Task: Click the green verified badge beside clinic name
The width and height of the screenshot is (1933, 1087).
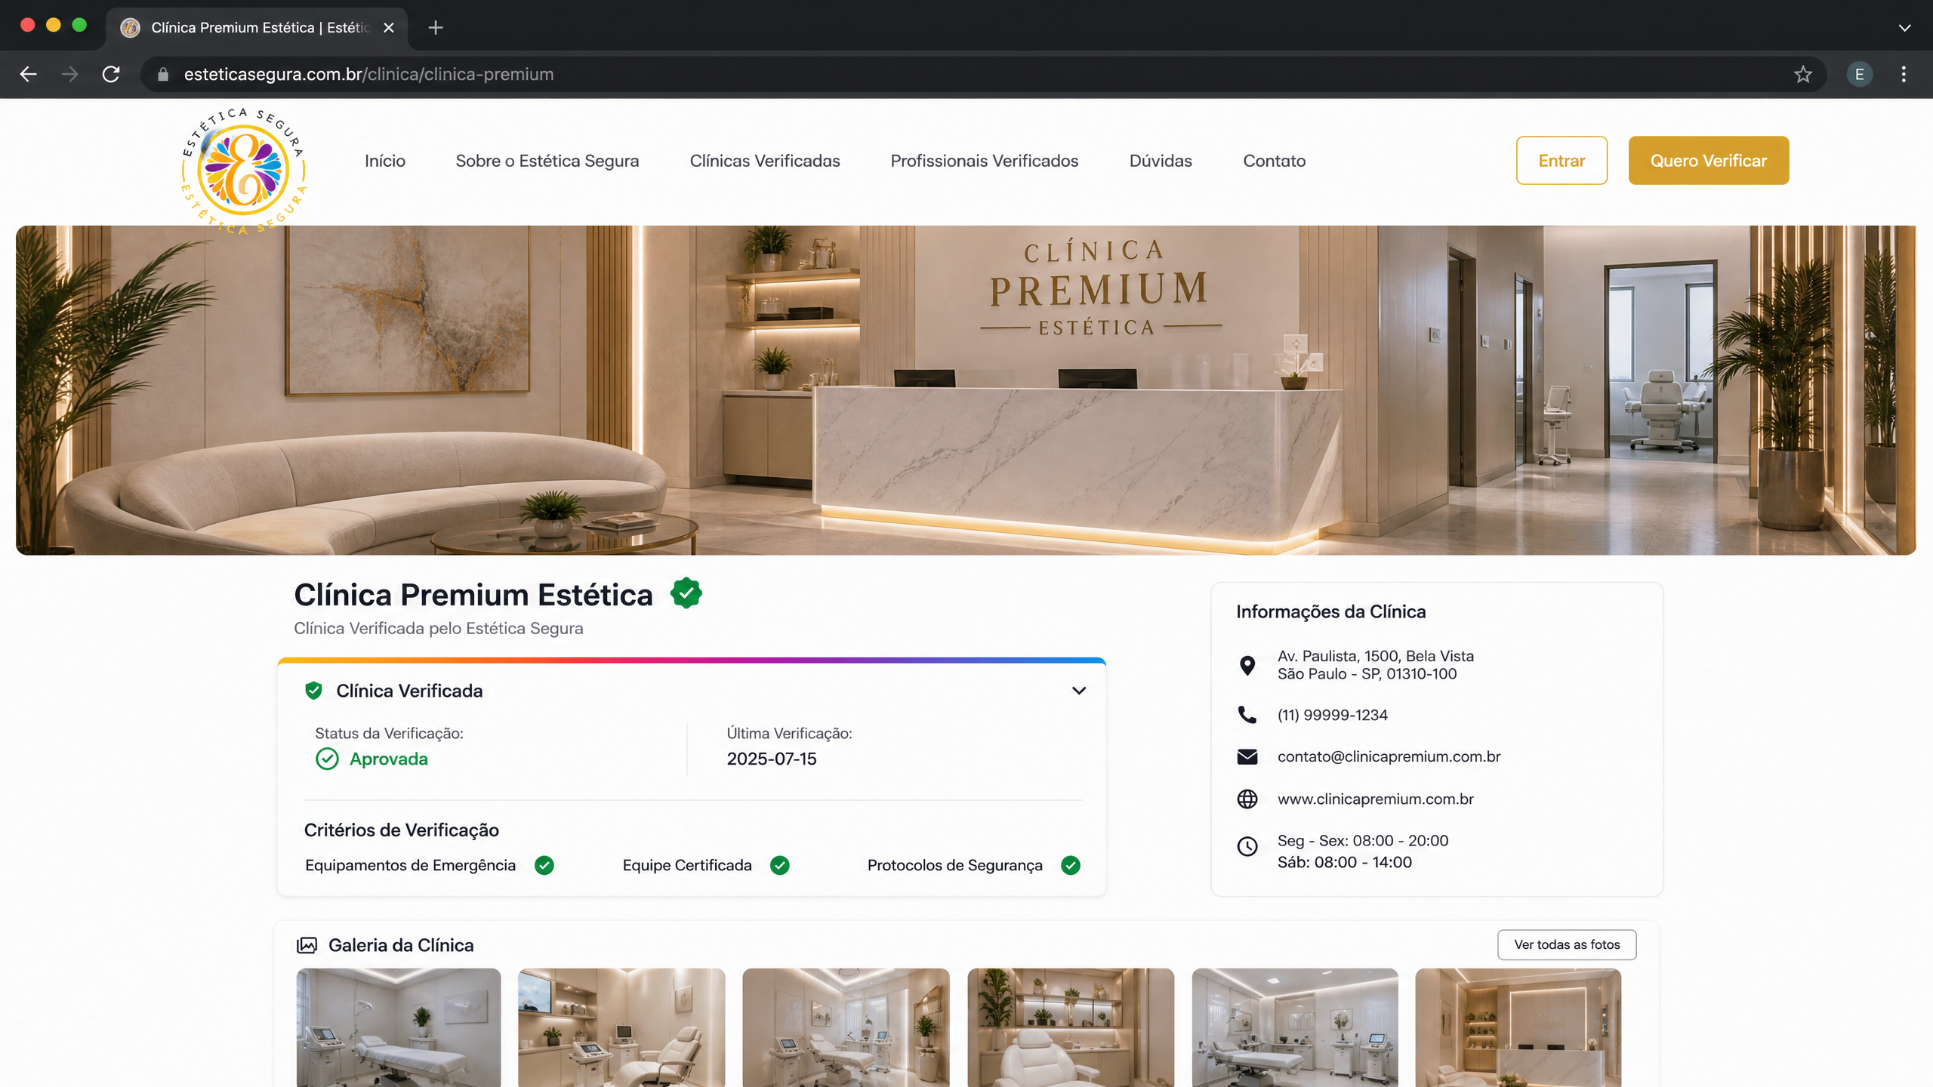Action: tap(686, 593)
